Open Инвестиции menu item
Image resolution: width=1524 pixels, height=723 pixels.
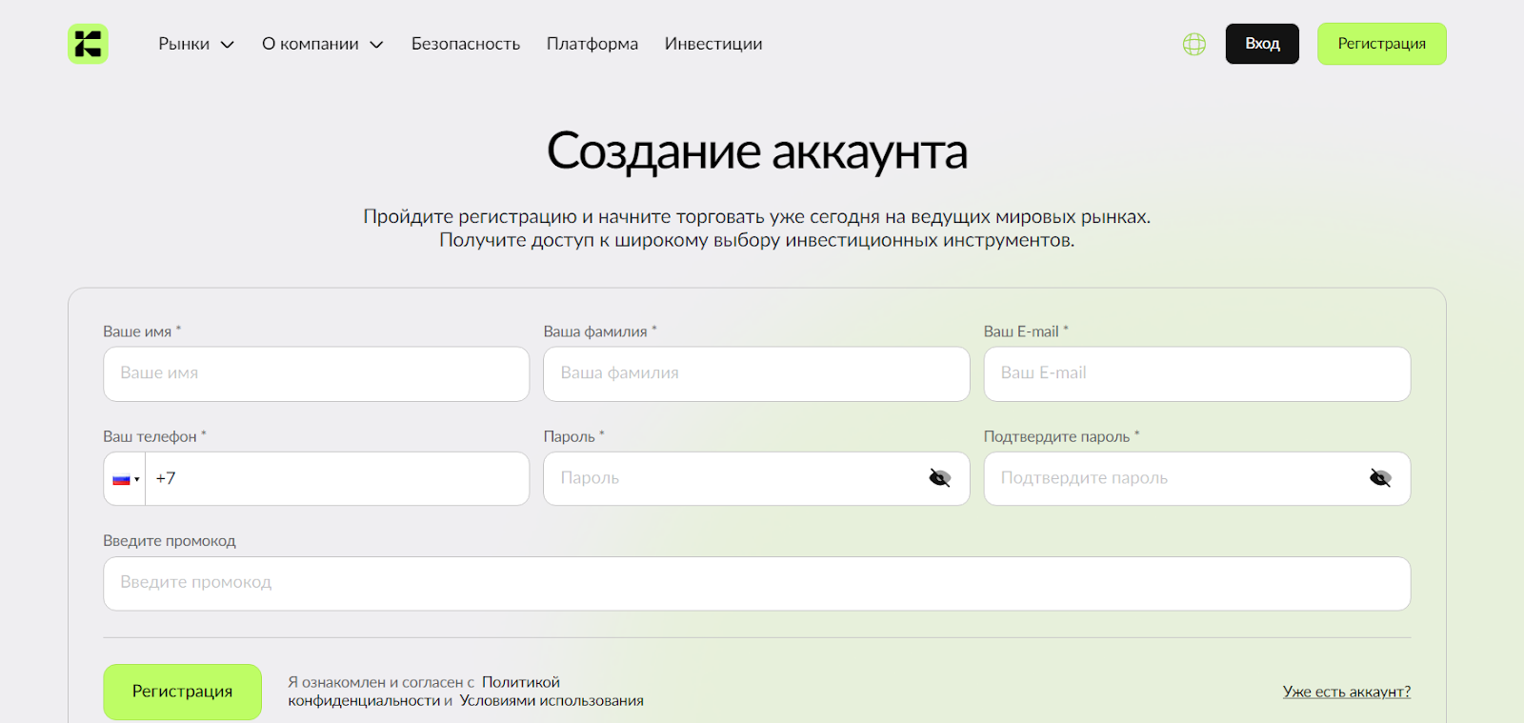713,44
